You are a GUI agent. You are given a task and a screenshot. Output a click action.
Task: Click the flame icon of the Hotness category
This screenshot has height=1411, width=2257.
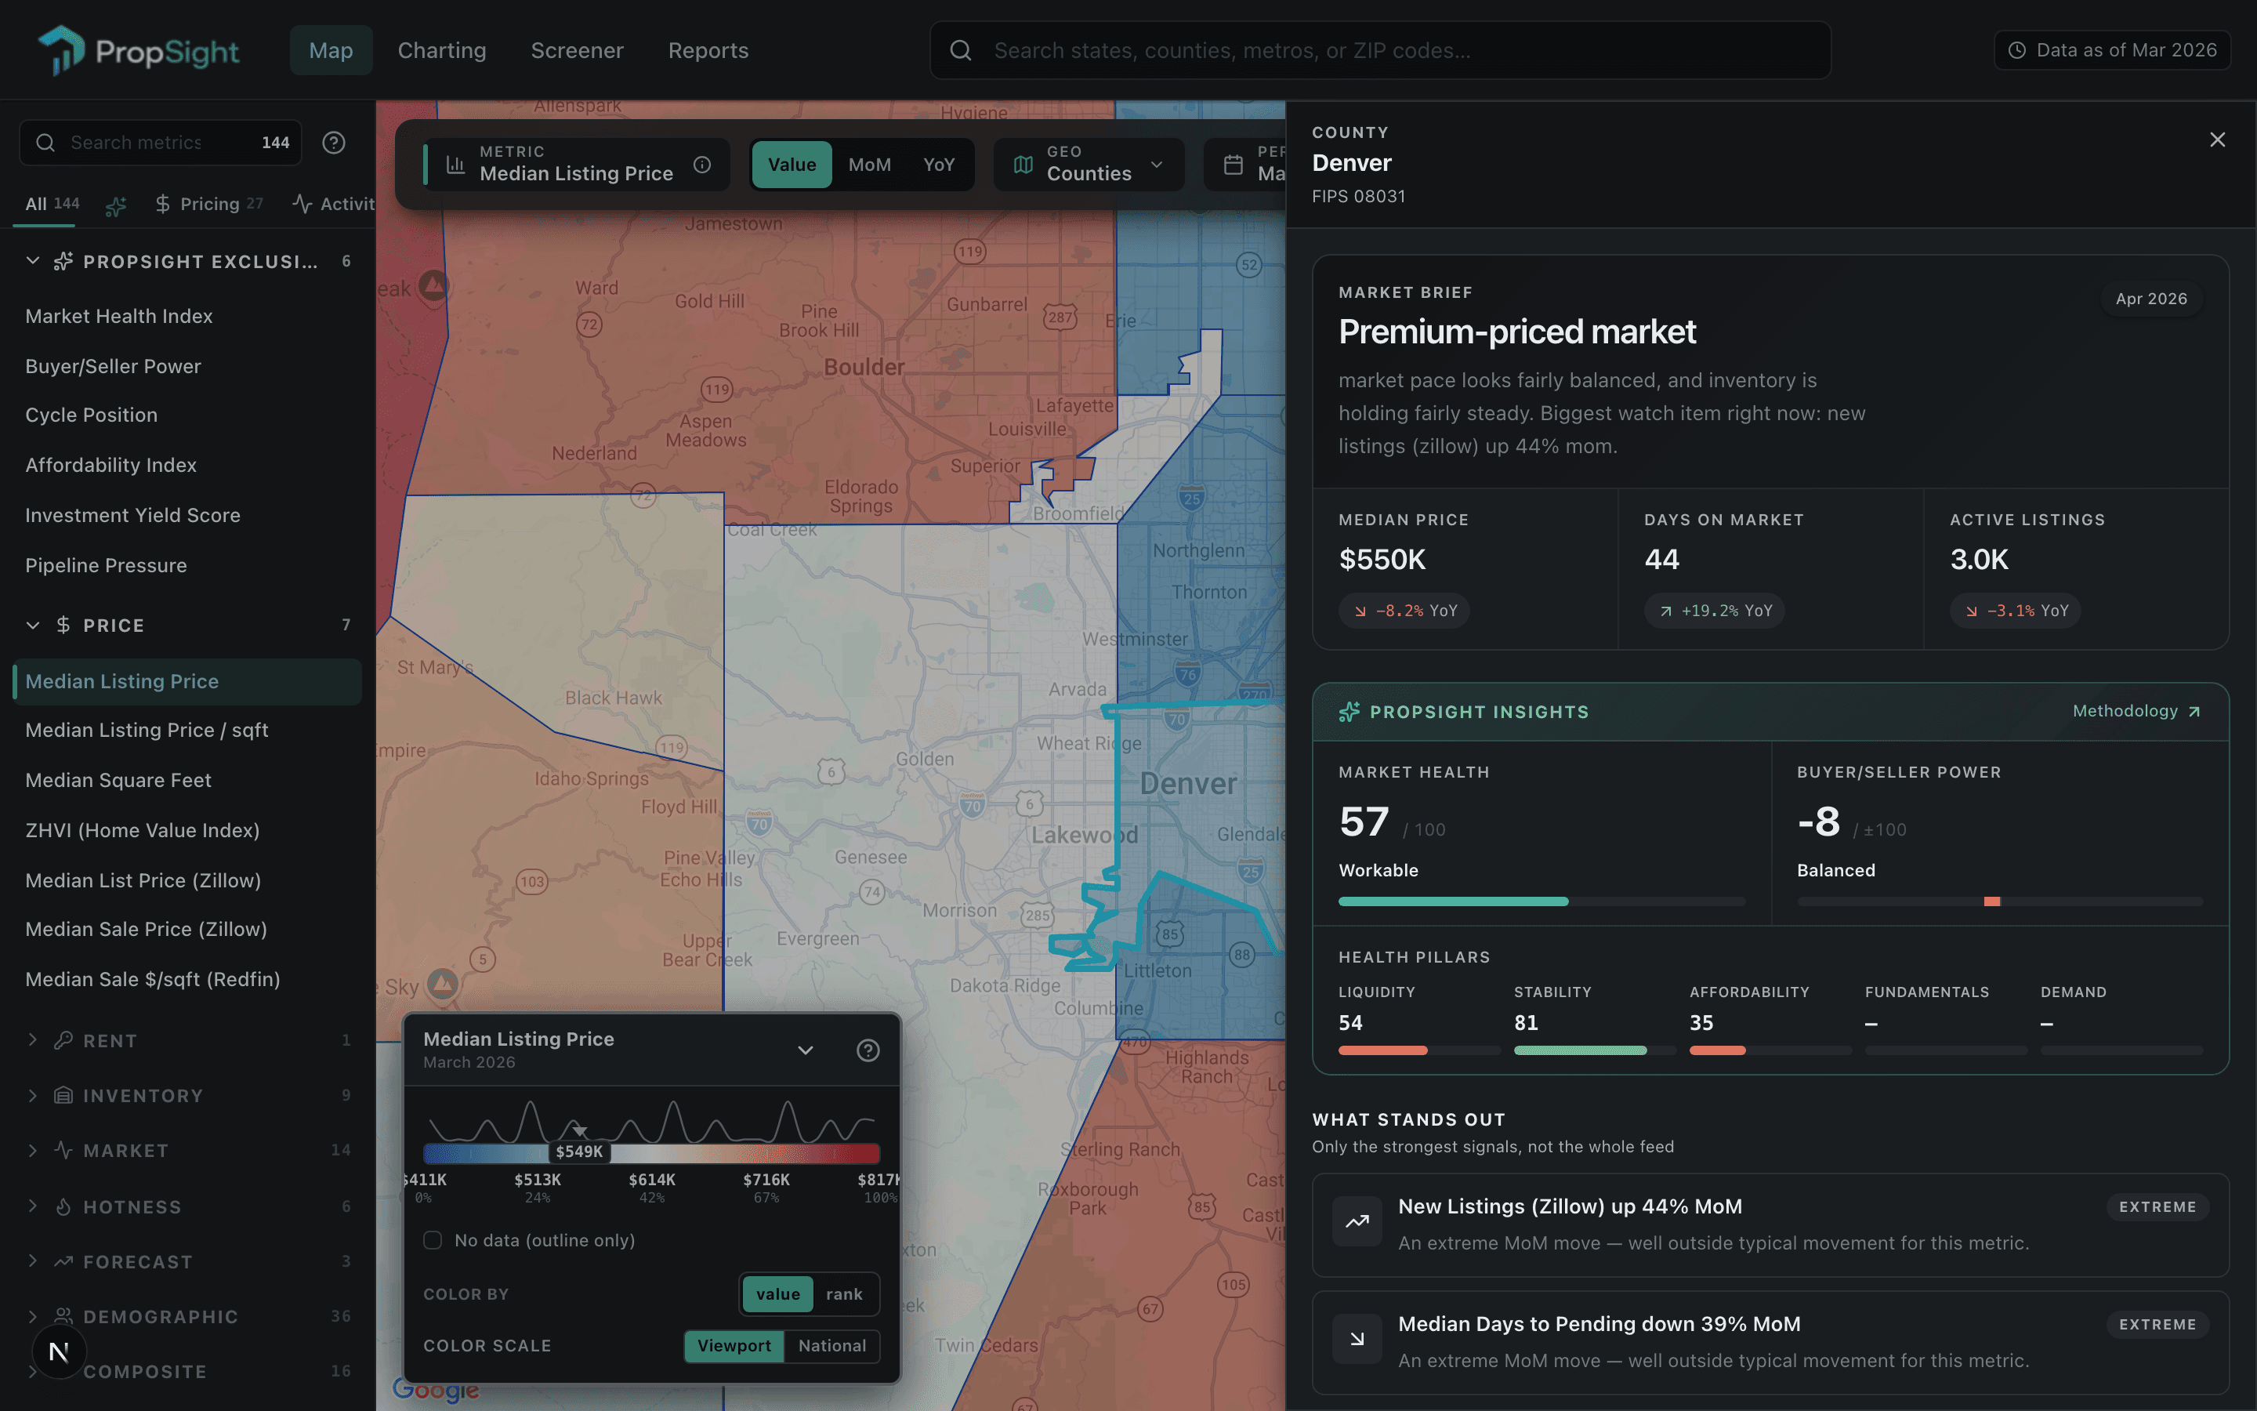pyautogui.click(x=63, y=1206)
